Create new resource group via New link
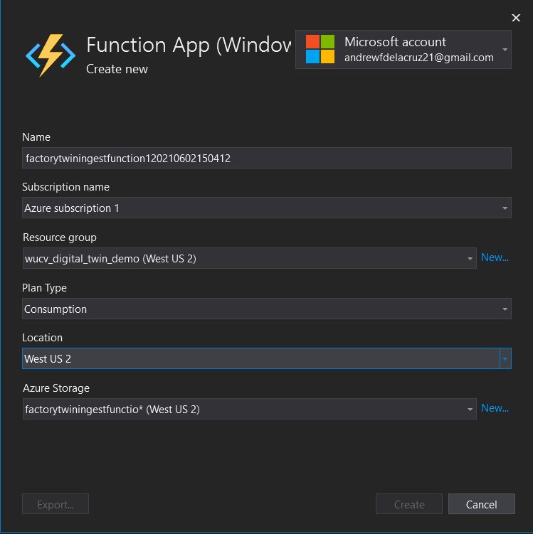 click(x=495, y=257)
